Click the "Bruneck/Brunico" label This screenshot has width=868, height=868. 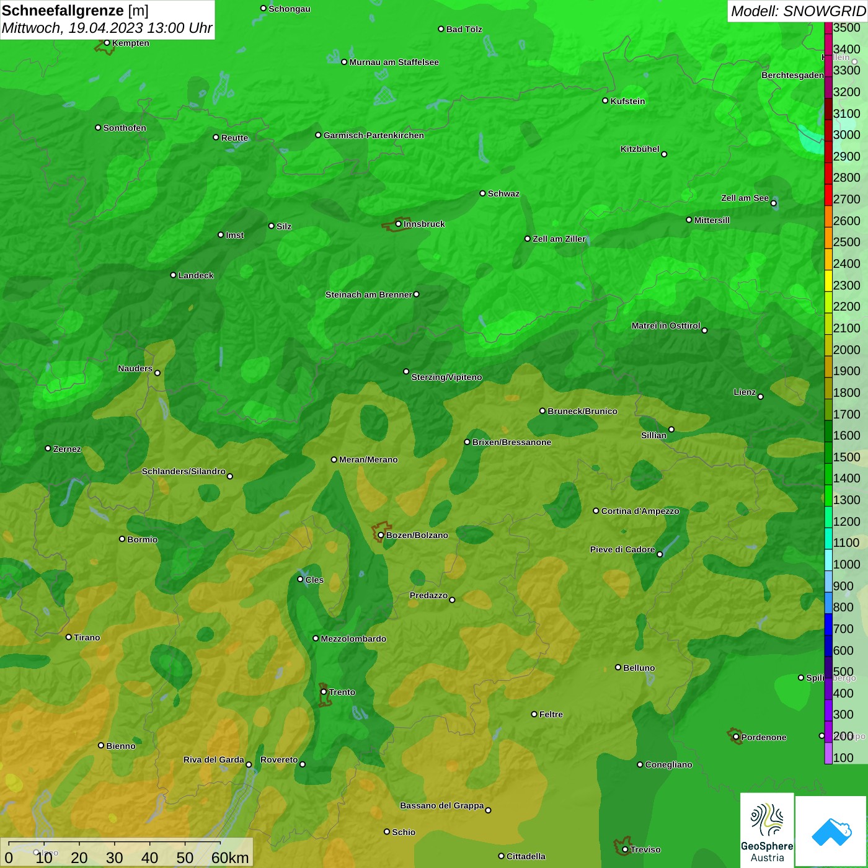click(583, 411)
